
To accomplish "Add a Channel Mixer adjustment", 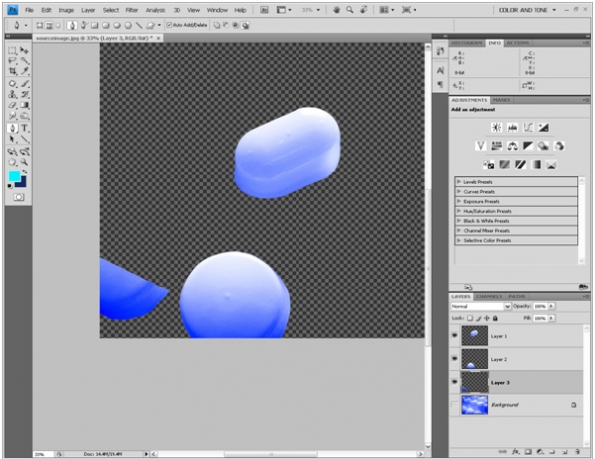I will tap(559, 146).
